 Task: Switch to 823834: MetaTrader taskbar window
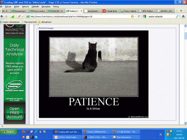pos(67,137)
